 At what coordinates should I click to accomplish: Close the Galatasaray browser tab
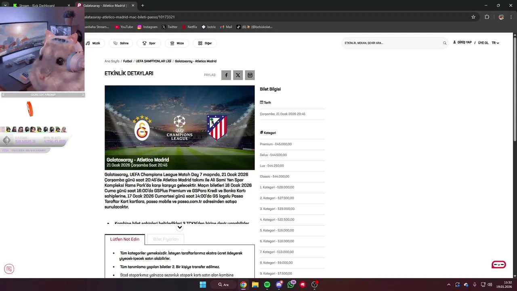[x=132, y=6]
